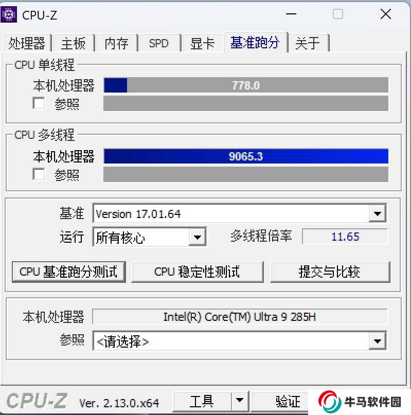Click the 提交与比较 button
The width and height of the screenshot is (411, 415).
pos(330,272)
